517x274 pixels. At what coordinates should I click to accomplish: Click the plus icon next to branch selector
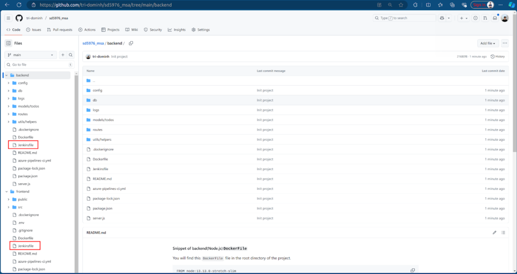point(63,54)
